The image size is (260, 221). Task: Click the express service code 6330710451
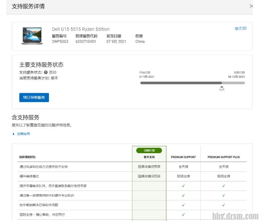[x=85, y=42]
